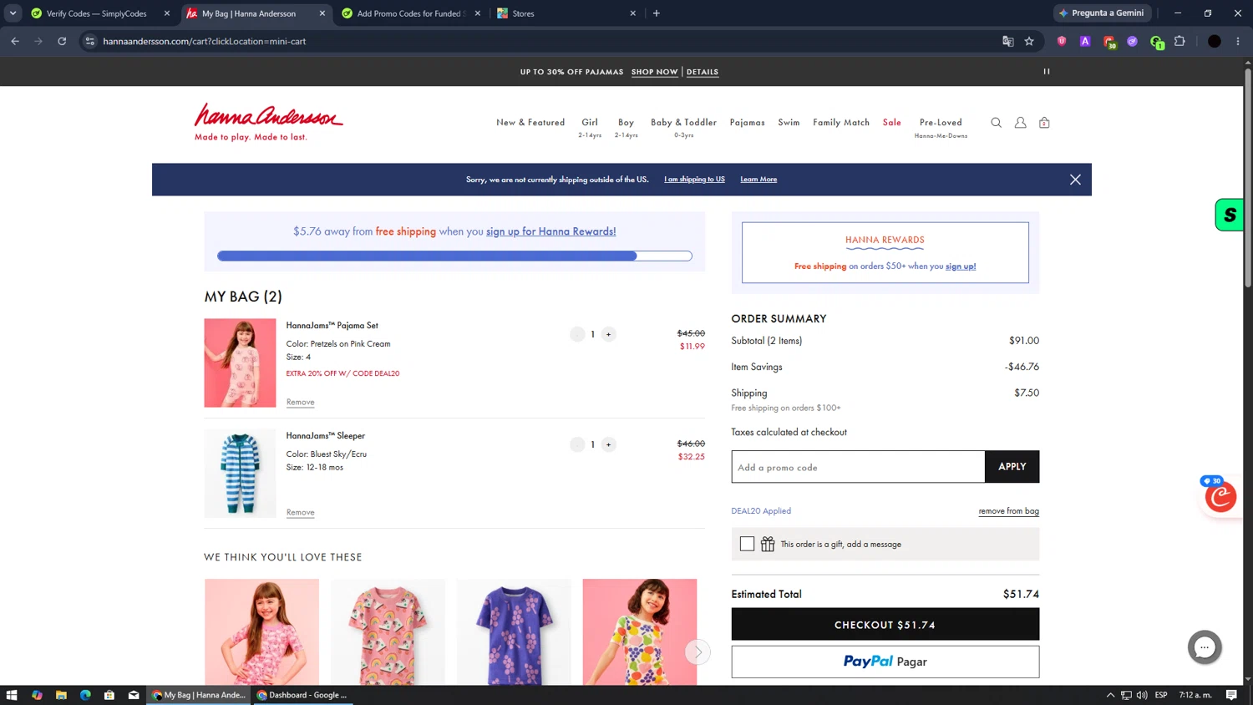Open Windows Start menu
Image resolution: width=1253 pixels, height=705 pixels.
[12, 695]
